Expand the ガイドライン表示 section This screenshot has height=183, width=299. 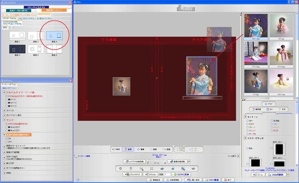(4, 115)
